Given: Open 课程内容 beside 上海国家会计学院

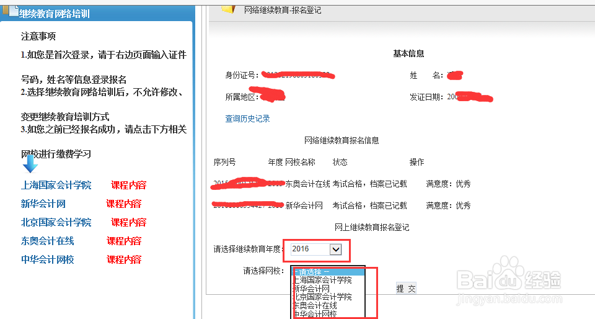Looking at the screenshot, I should click(x=128, y=185).
